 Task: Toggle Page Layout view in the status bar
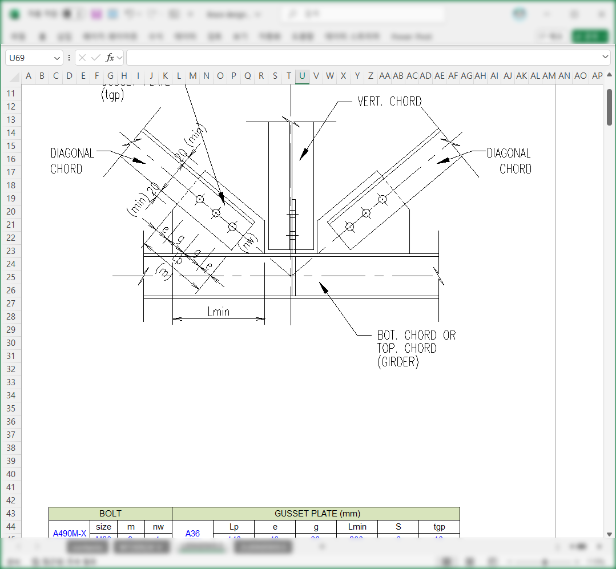(x=469, y=560)
